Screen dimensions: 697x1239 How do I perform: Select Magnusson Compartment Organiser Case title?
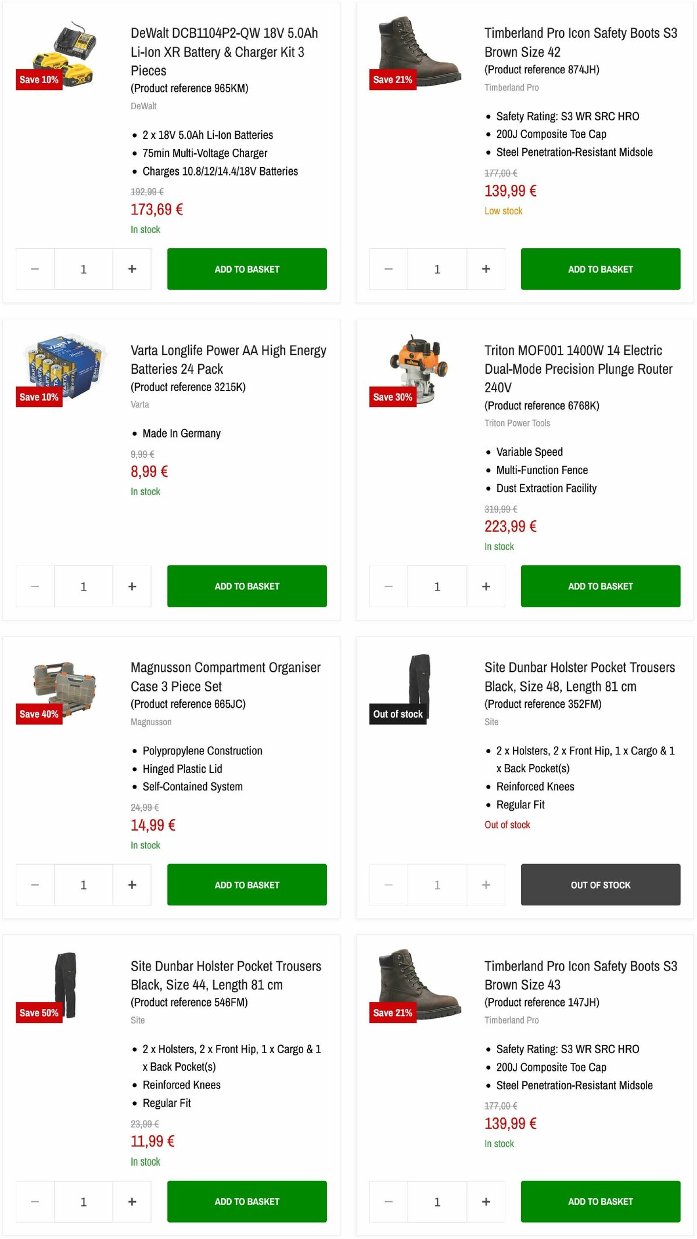pyautogui.click(x=225, y=677)
